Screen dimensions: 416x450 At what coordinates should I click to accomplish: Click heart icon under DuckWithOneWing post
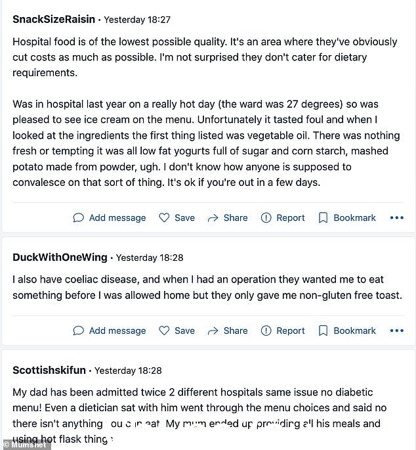coord(164,330)
